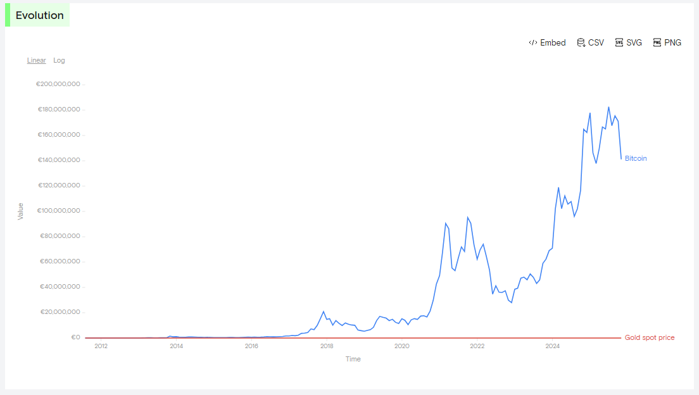Click the PNG image export icon
699x395 pixels.
[657, 43]
